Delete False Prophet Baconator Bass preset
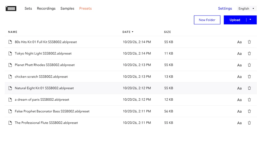This screenshot has height=145, width=262. point(249,111)
